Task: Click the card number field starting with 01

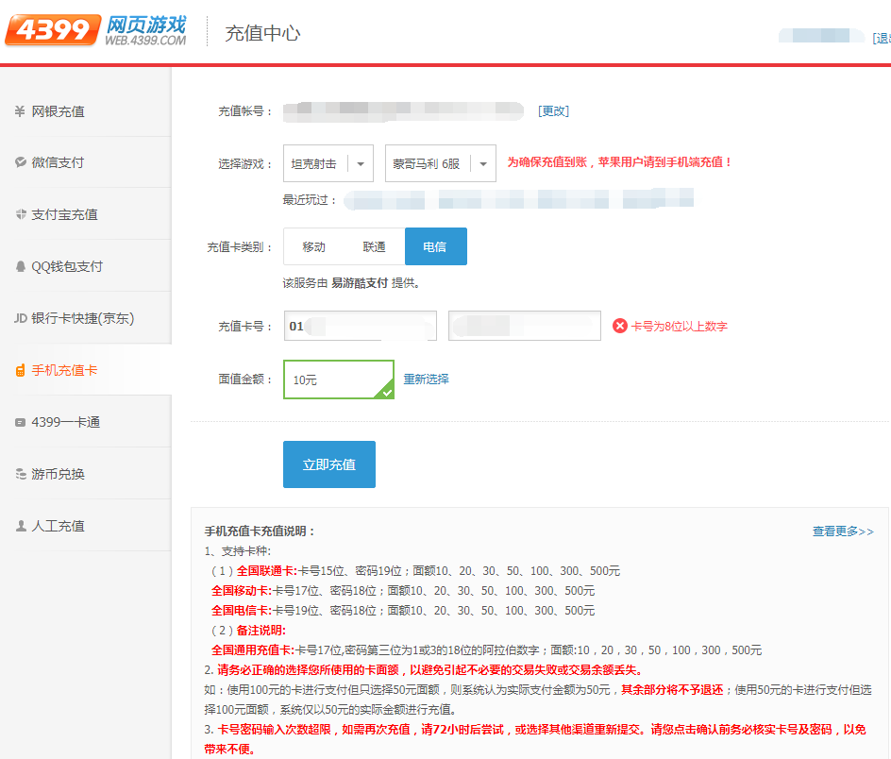Action: coord(360,326)
